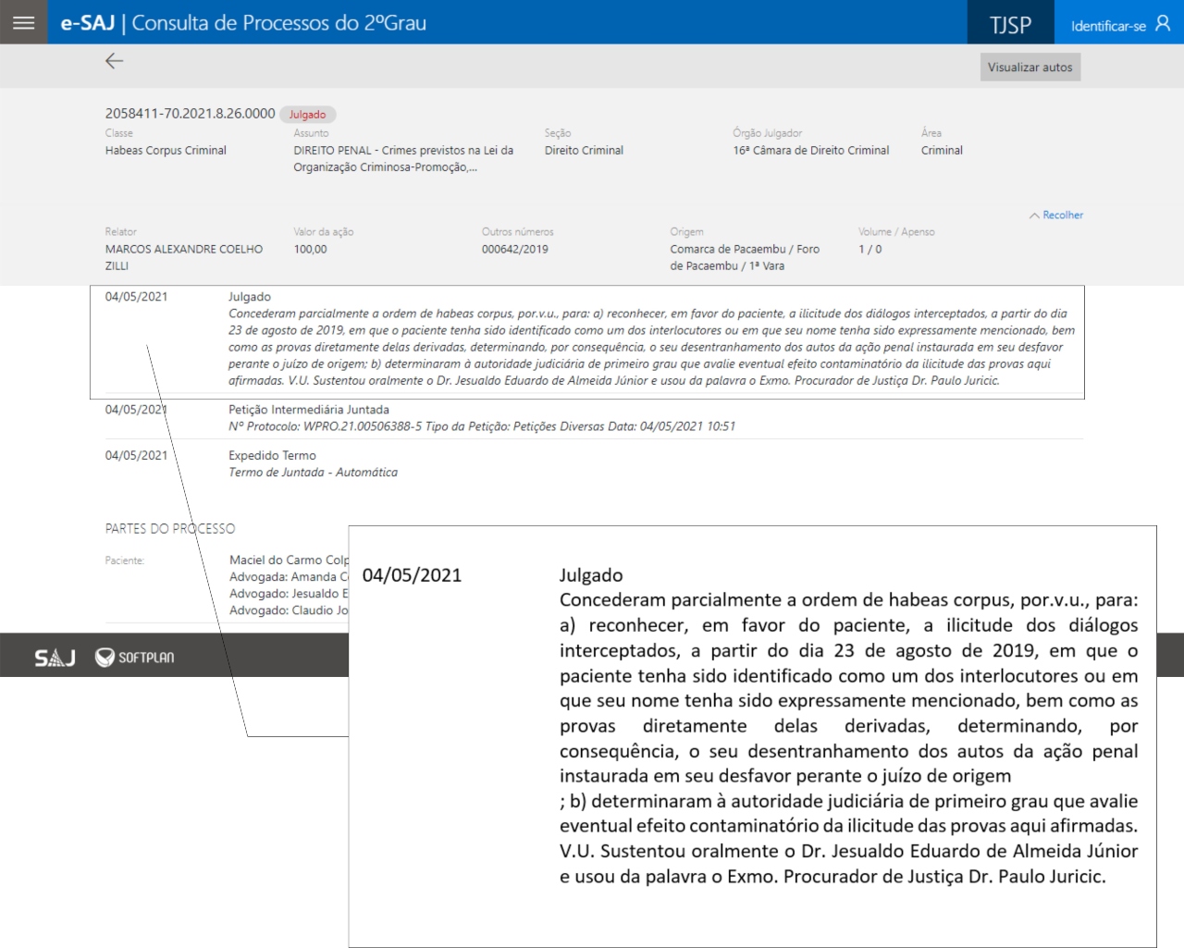Click the red Julgado status badge
The height and width of the screenshot is (948, 1184).
click(307, 115)
